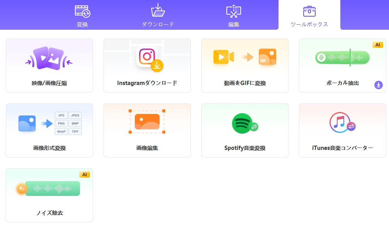Image resolution: width=389 pixels, height=231 pixels.
Task: Click the blue arrow in 画像形式変換 card
Action: coord(47,124)
